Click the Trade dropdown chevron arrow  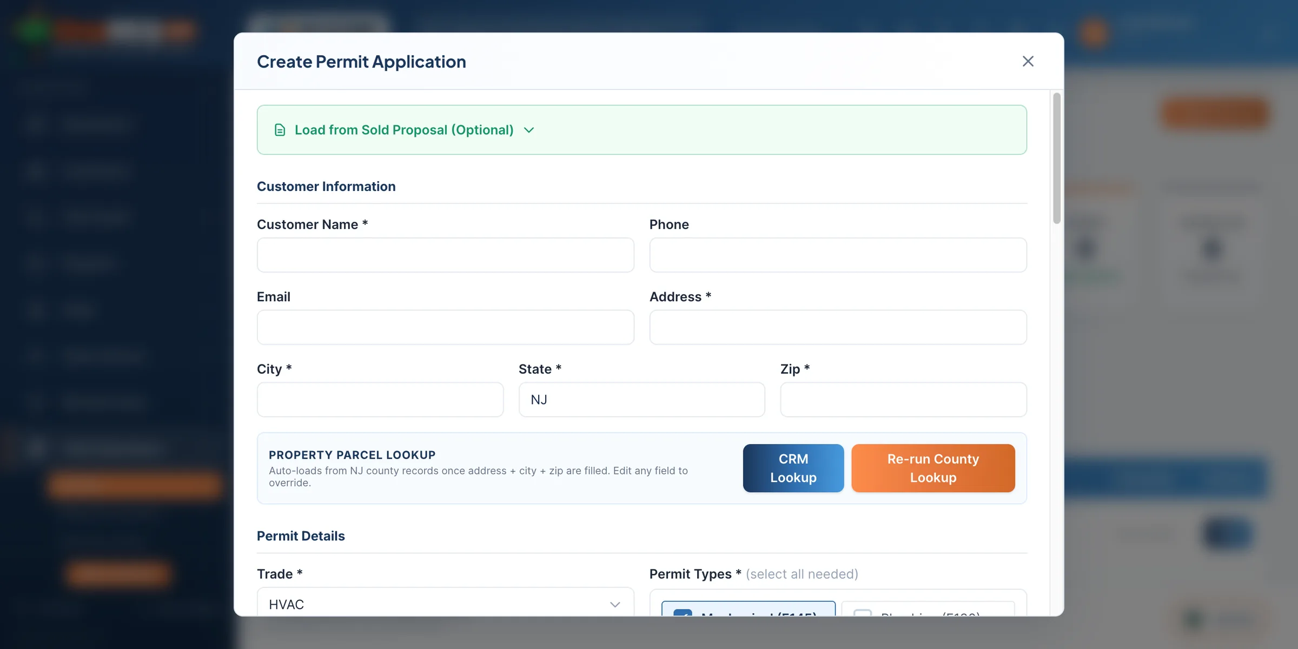(615, 605)
